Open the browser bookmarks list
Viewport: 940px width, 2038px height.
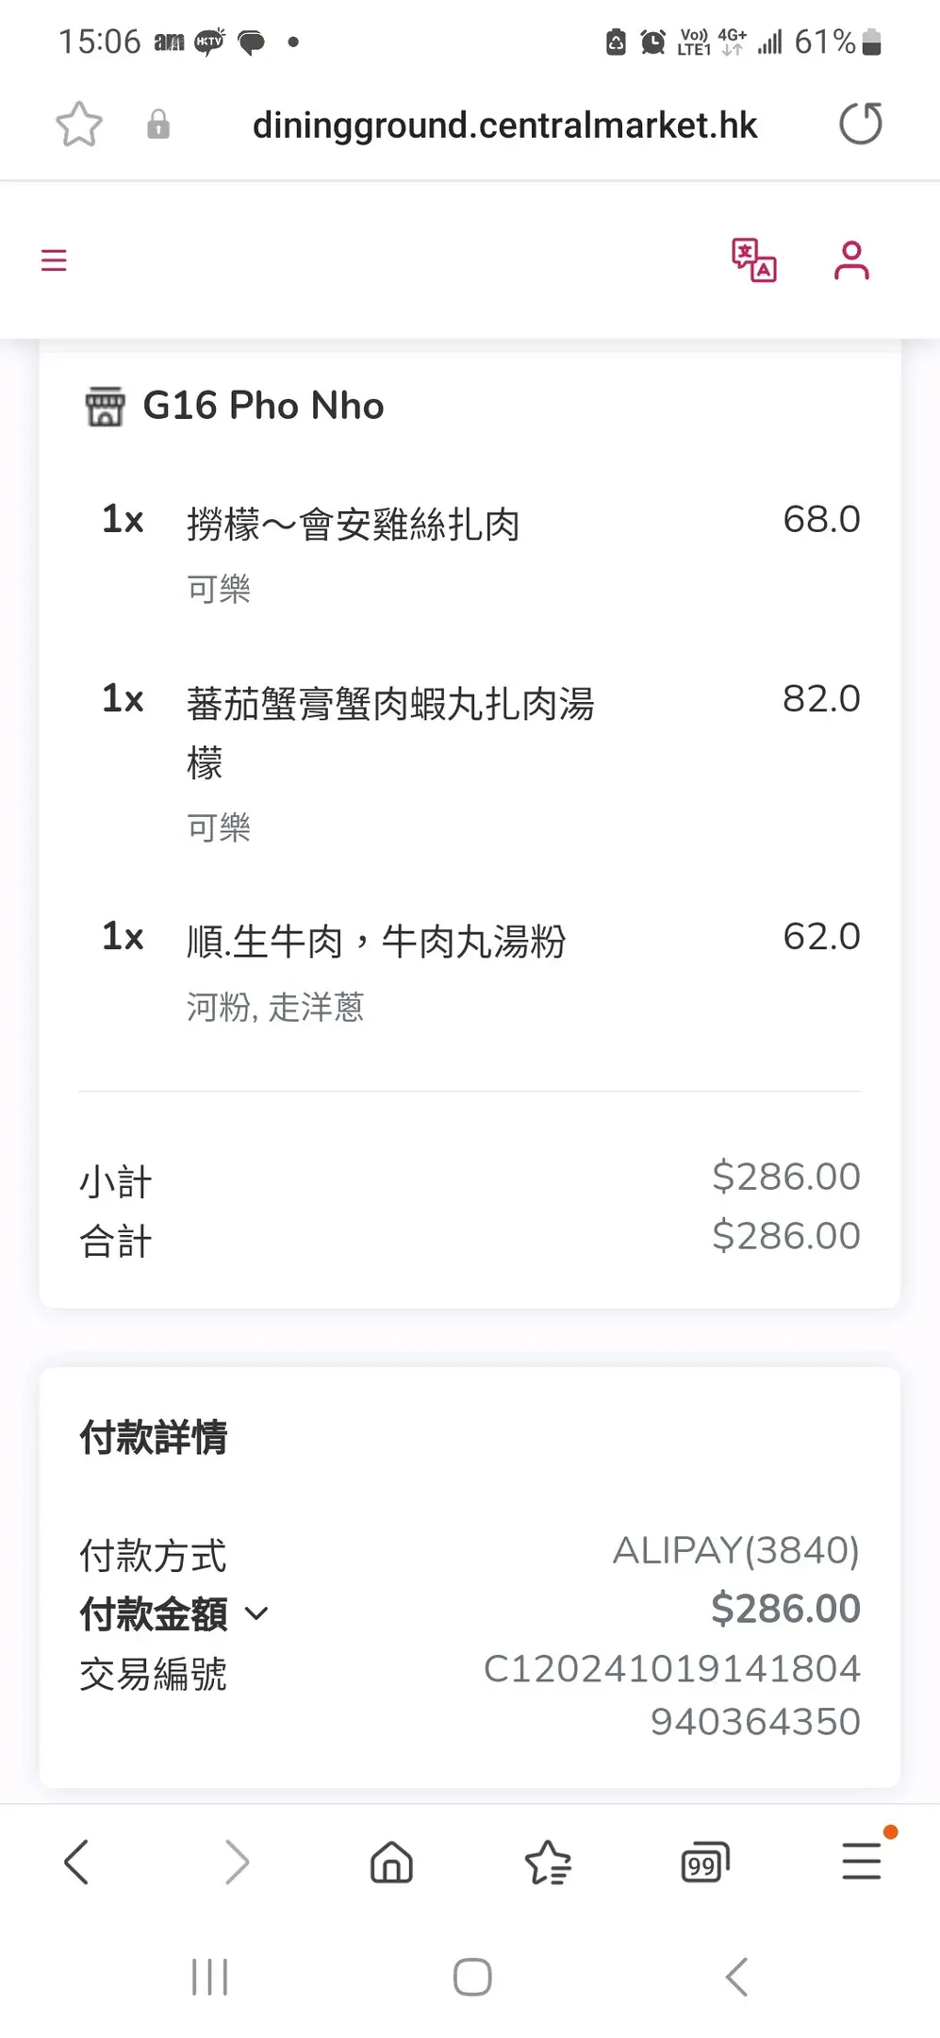[x=548, y=1863]
